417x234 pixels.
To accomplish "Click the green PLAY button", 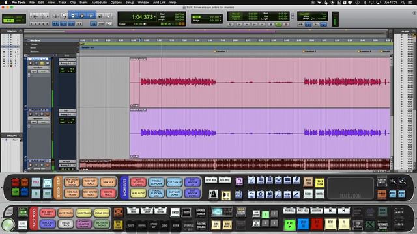I will coord(289,225).
